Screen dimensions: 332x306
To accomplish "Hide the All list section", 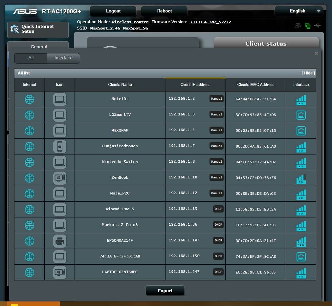I will tap(308, 73).
